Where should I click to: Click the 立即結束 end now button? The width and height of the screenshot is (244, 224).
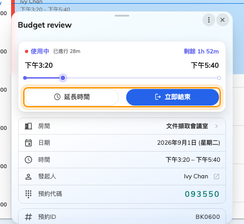pos(172,97)
